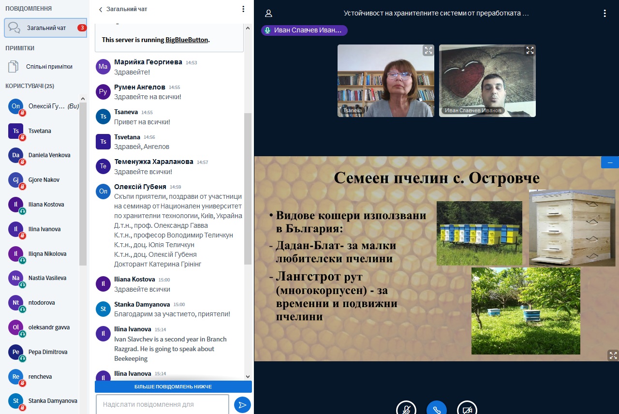Make the presentation fullscreen
This screenshot has height=414, width=619.
click(x=613, y=355)
